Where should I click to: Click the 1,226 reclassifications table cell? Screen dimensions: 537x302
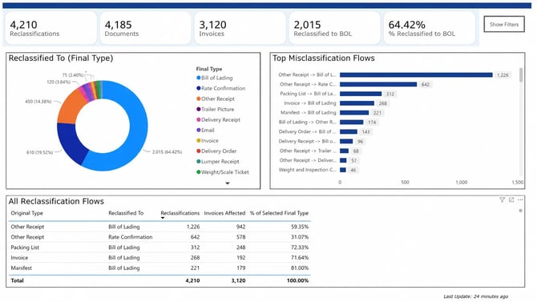[x=193, y=227]
